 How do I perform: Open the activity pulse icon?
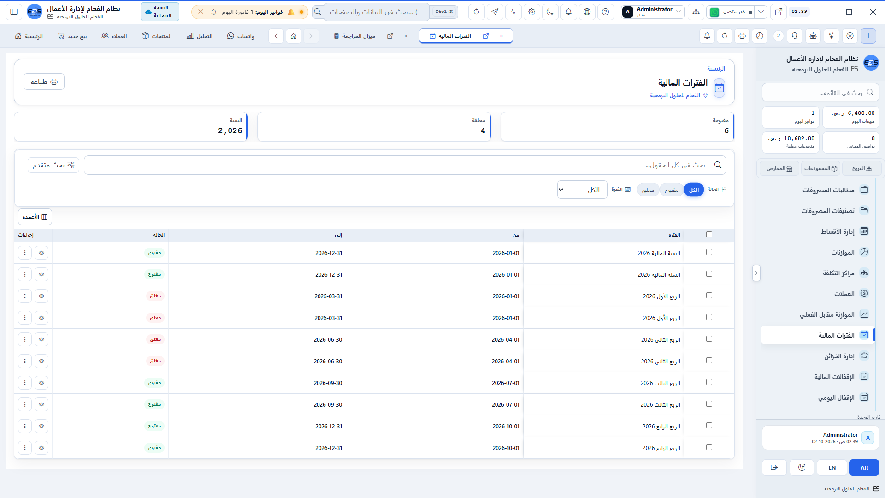[513, 12]
